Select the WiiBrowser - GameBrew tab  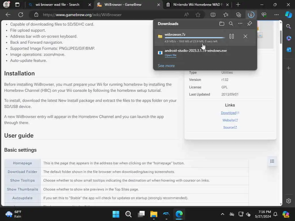tap(123, 5)
